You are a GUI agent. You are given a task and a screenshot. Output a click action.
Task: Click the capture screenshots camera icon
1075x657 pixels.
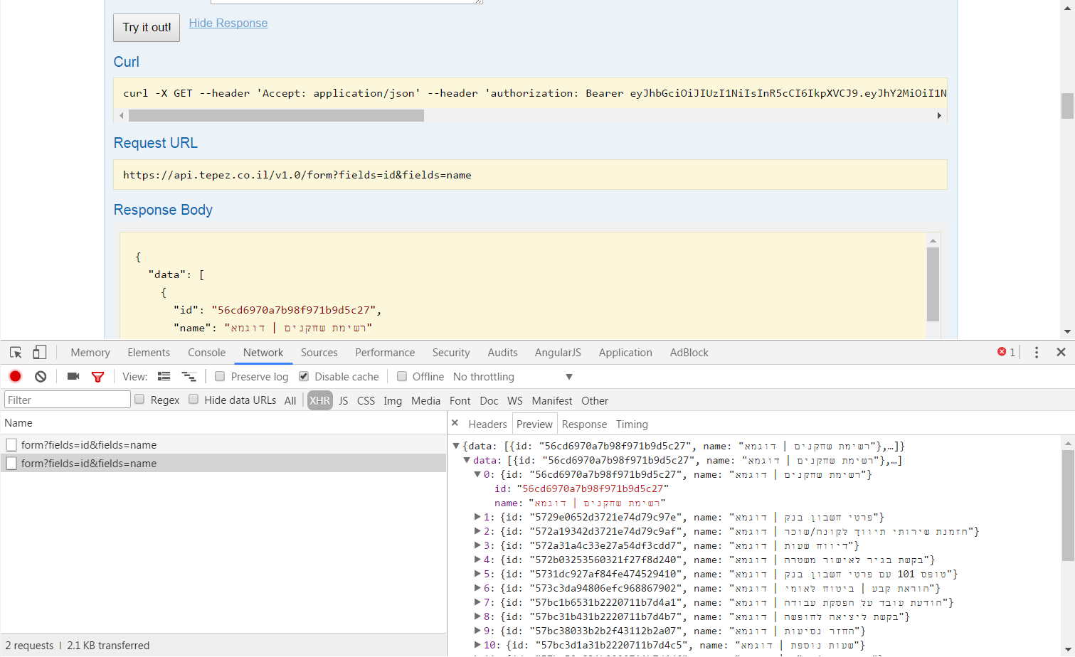tap(73, 376)
